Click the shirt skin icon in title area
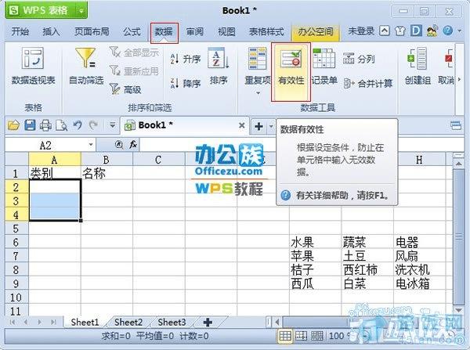The image size is (470, 350). (400, 31)
